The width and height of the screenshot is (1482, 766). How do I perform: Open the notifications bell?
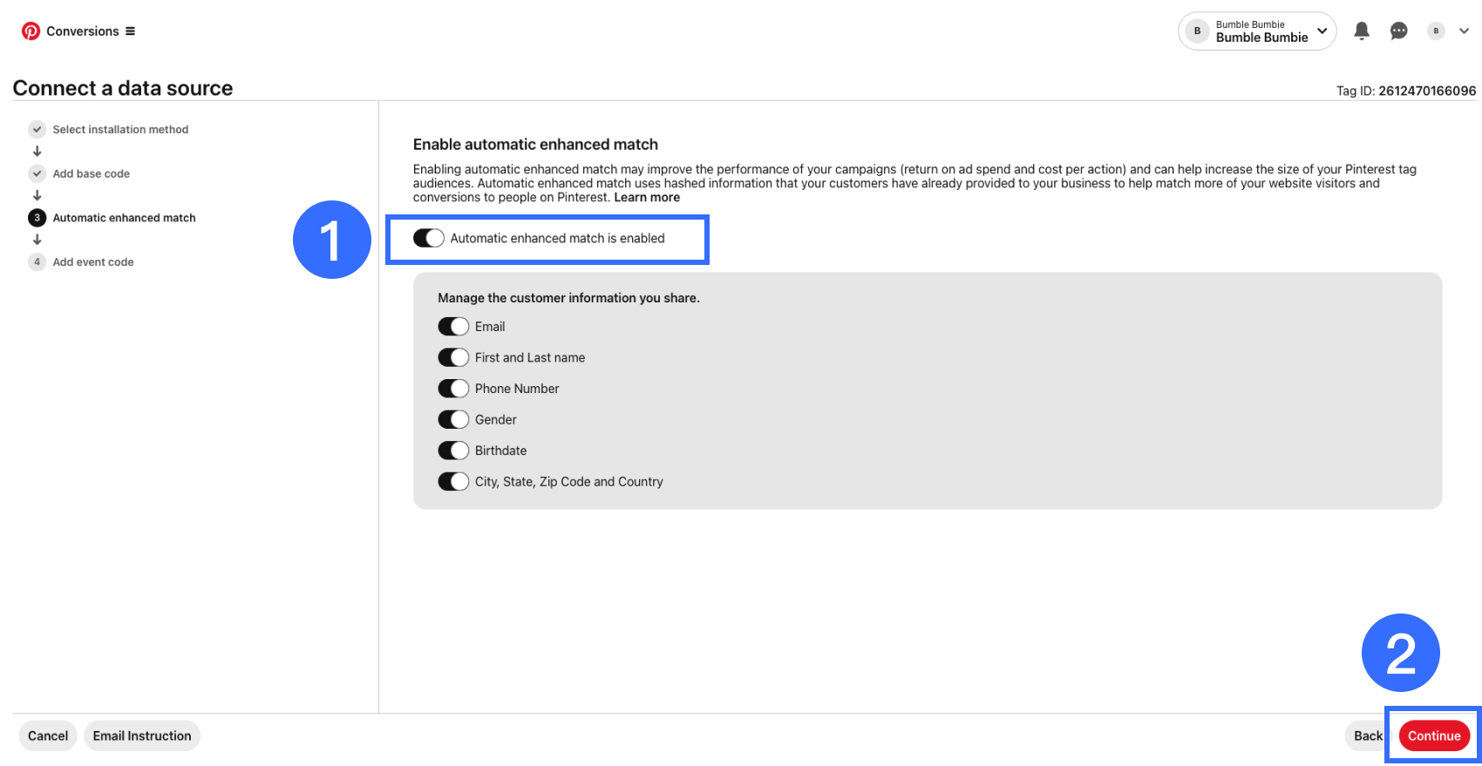click(x=1362, y=31)
